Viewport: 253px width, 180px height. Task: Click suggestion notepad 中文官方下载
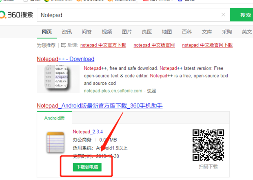[x=103, y=45]
